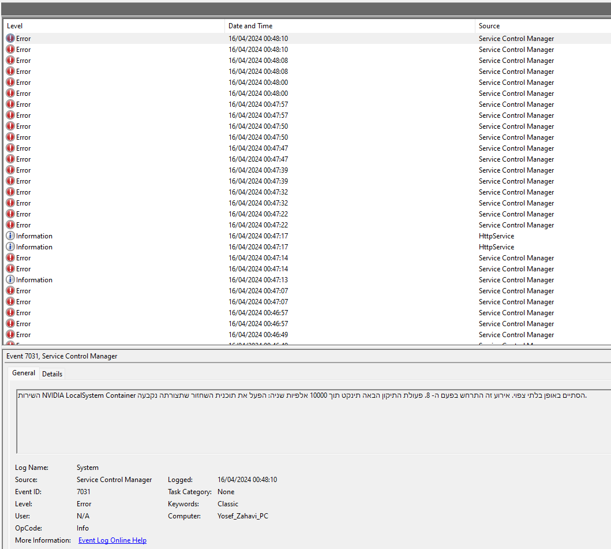
Task: Click the error icon on the 00:48:00 event
Action: pos(11,82)
